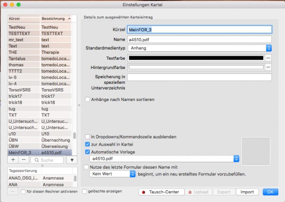285x202 pixels.
Task: Enable Anhänge nach Namen sortieren
Action: tap(87, 100)
